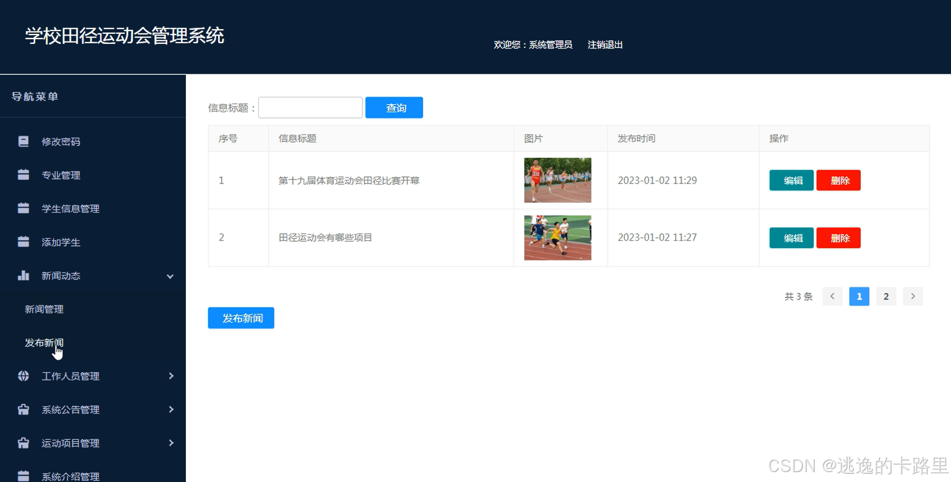The image size is (951, 482).
Task: Open thumbnail of second news row
Action: coord(558,238)
